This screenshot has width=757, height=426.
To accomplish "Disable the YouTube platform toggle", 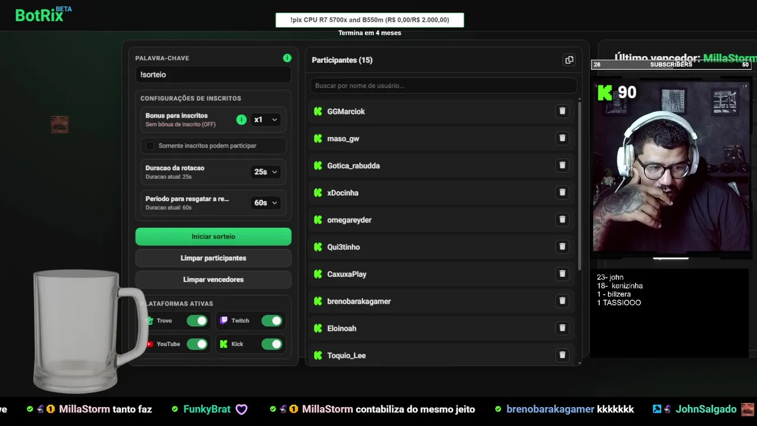I will tap(197, 344).
